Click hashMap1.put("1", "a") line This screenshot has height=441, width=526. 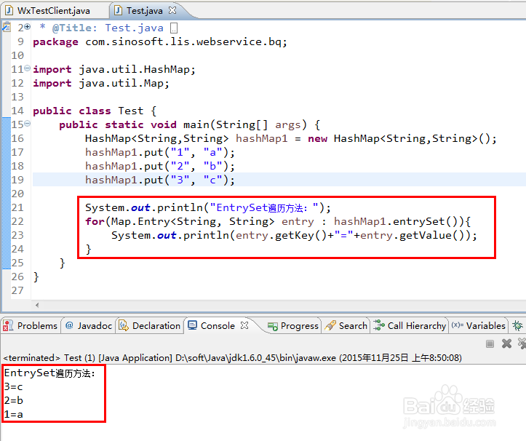159,152
